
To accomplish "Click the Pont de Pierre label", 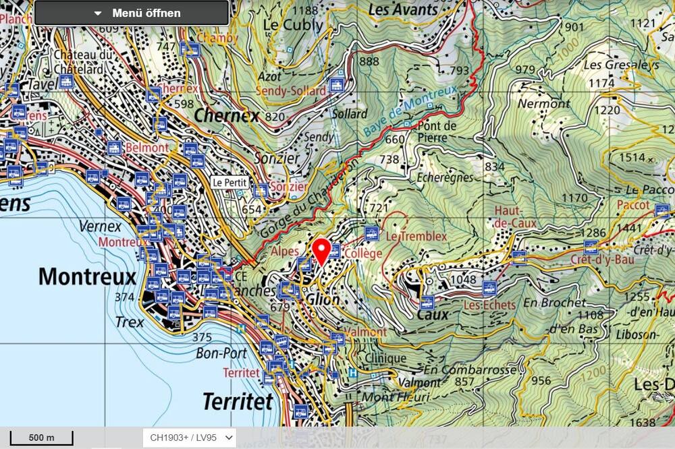I will pos(437,131).
